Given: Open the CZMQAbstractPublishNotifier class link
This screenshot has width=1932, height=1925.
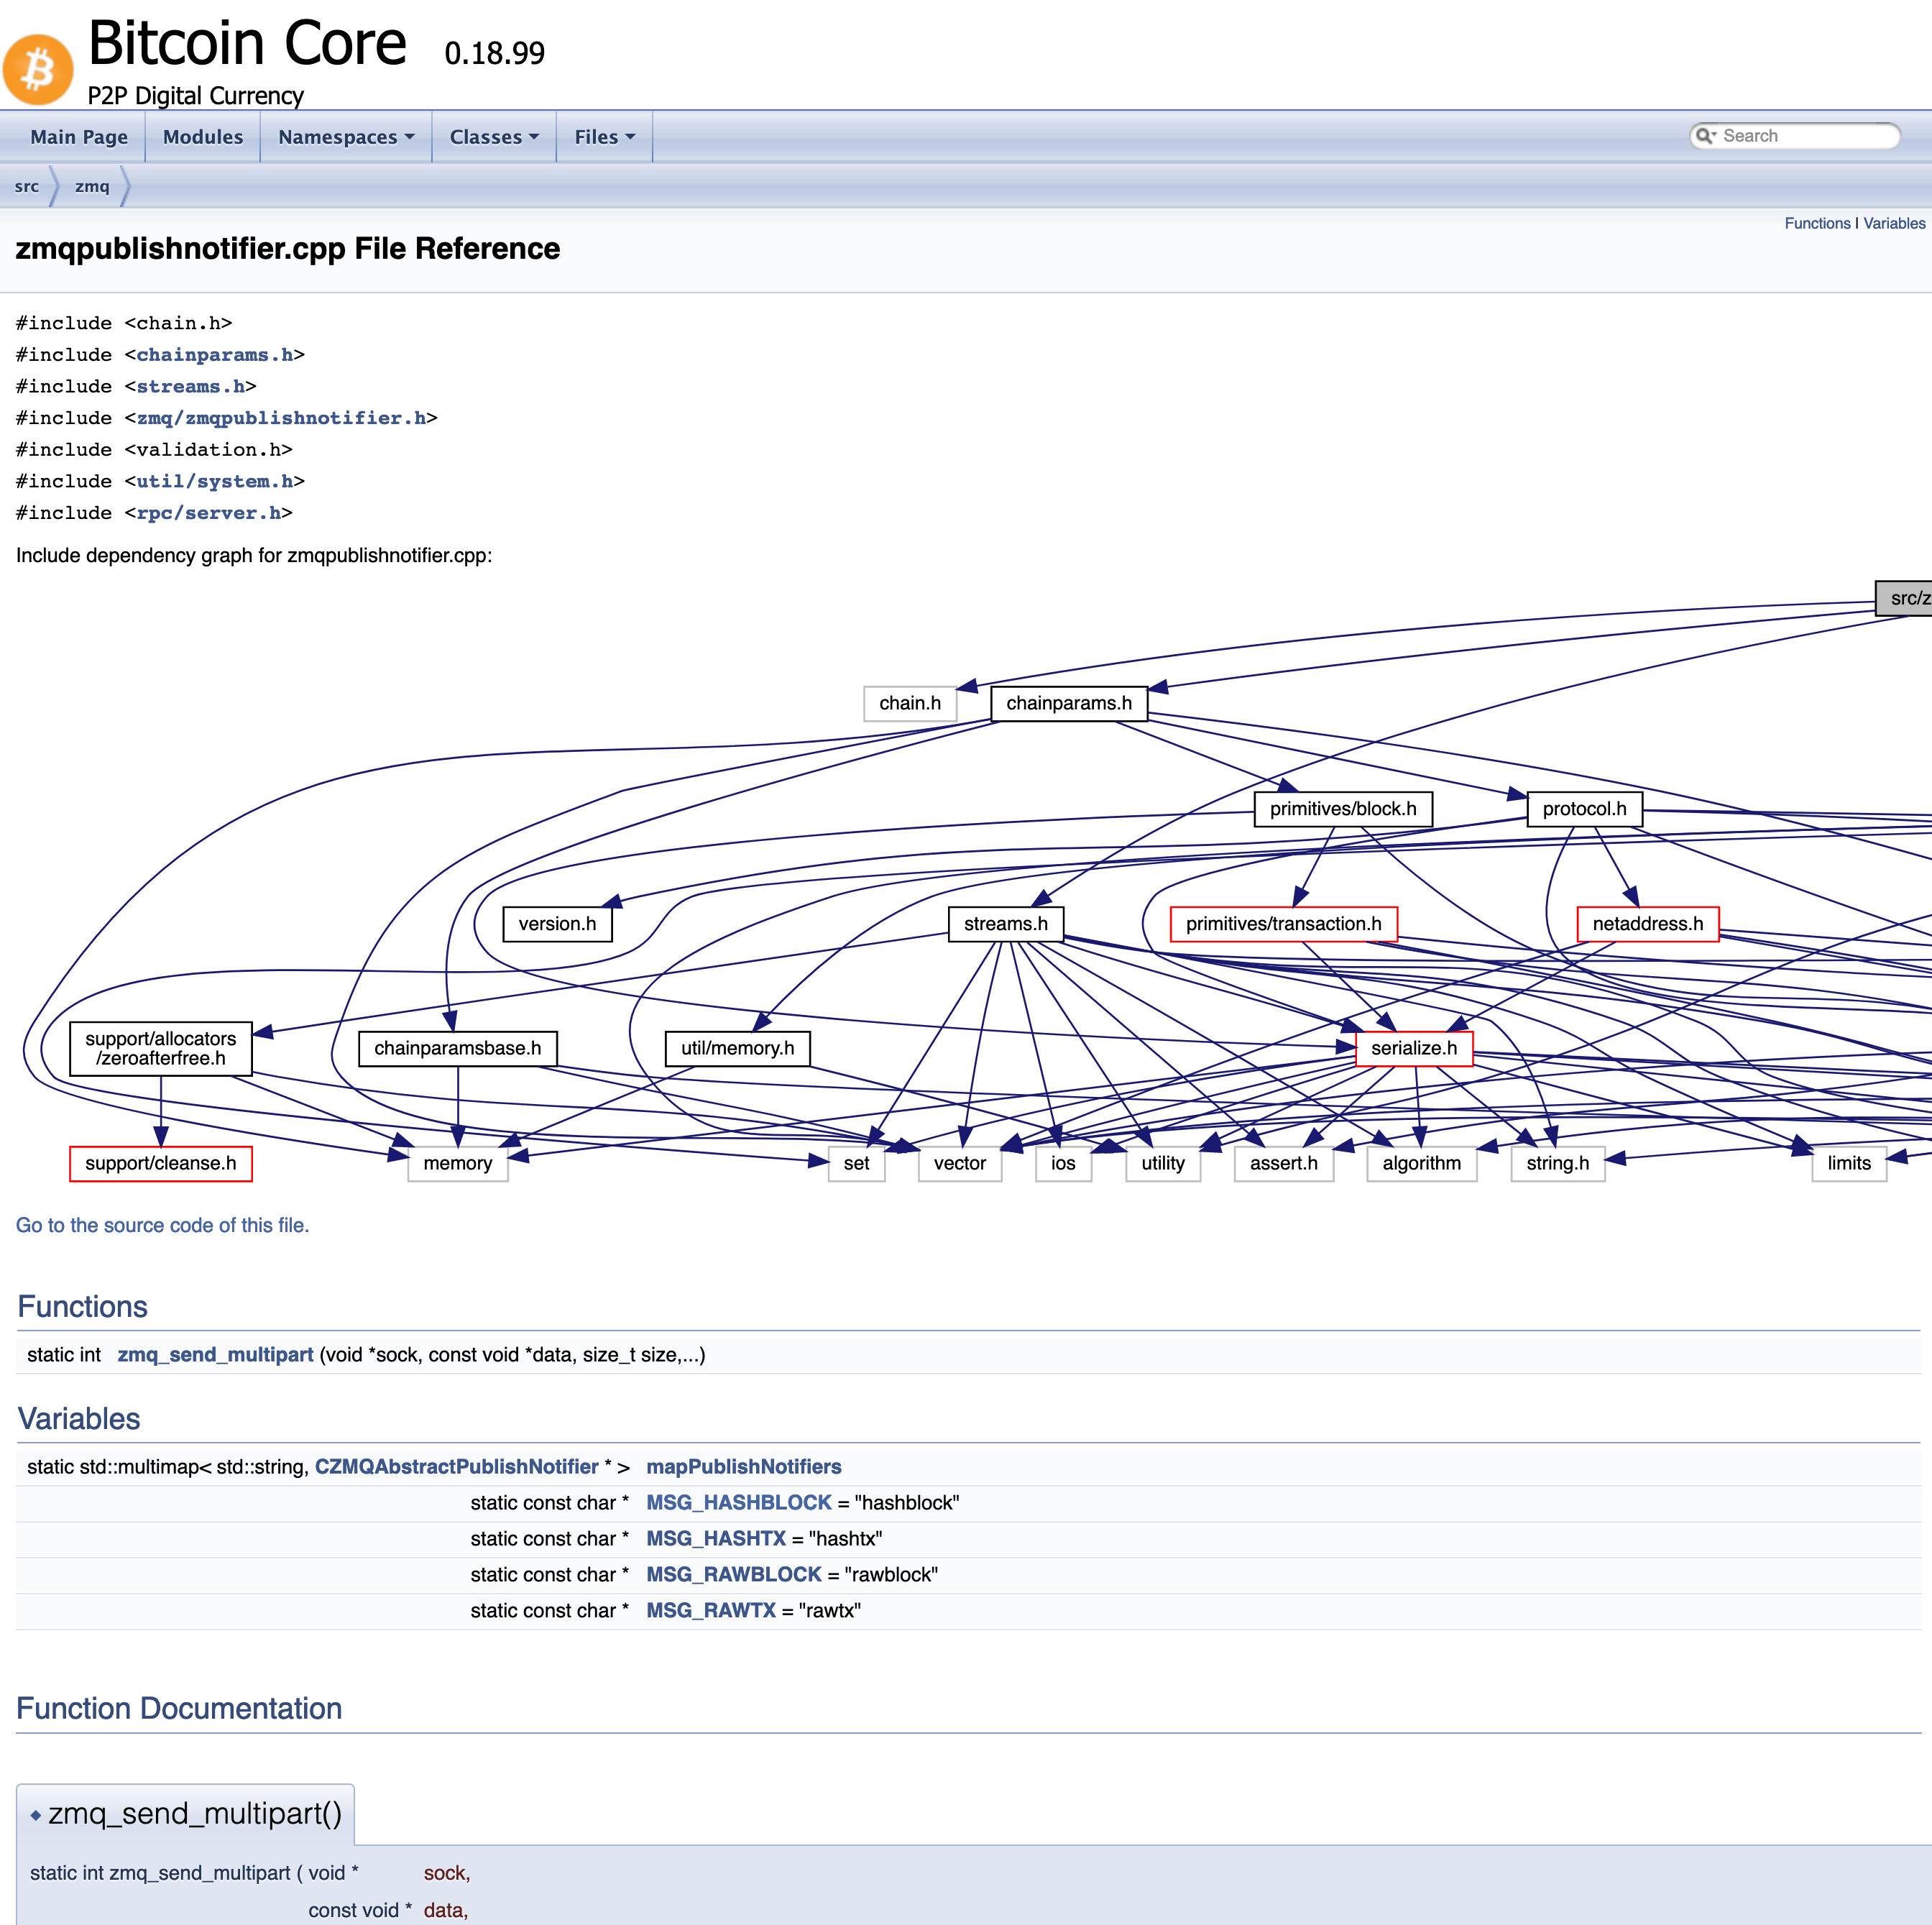Looking at the screenshot, I should pyautogui.click(x=456, y=1466).
